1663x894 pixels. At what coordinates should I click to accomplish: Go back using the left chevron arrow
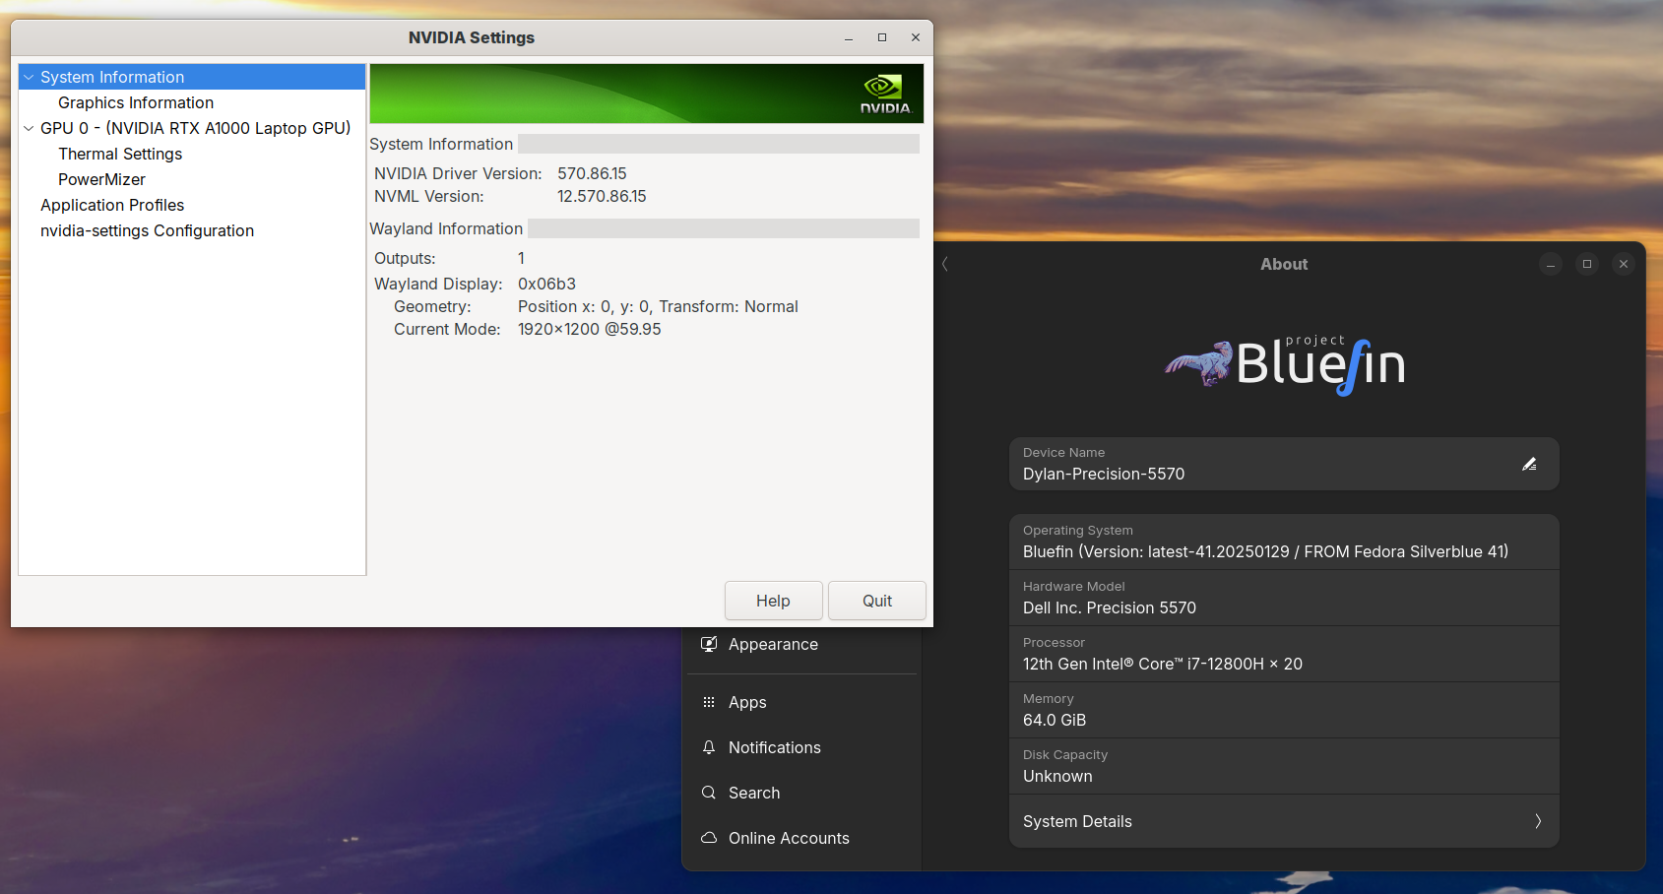[944, 264]
